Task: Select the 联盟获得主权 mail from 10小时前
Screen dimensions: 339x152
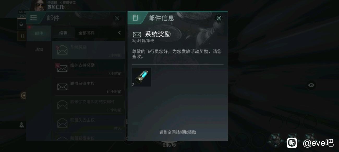Action: (x=89, y=87)
